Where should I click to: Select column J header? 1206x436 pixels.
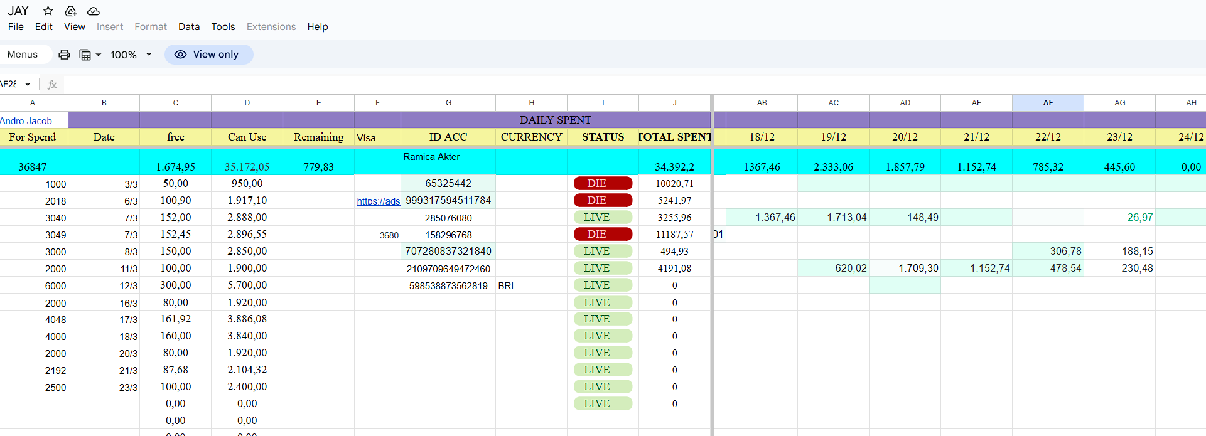coord(674,103)
